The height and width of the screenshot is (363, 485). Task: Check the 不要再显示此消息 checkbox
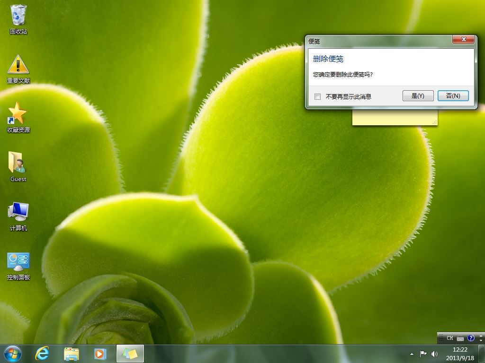(x=317, y=96)
